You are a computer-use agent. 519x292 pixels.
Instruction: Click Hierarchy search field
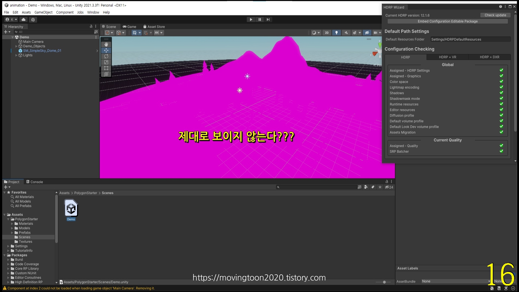pyautogui.click(x=54, y=32)
